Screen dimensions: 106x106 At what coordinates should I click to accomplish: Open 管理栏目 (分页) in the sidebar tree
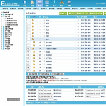point(12,20)
